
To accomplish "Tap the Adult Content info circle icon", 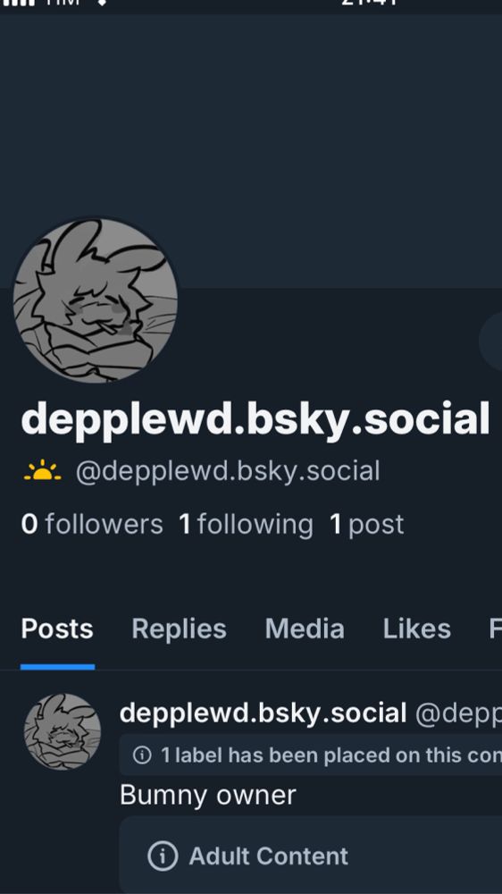I will click(x=163, y=856).
